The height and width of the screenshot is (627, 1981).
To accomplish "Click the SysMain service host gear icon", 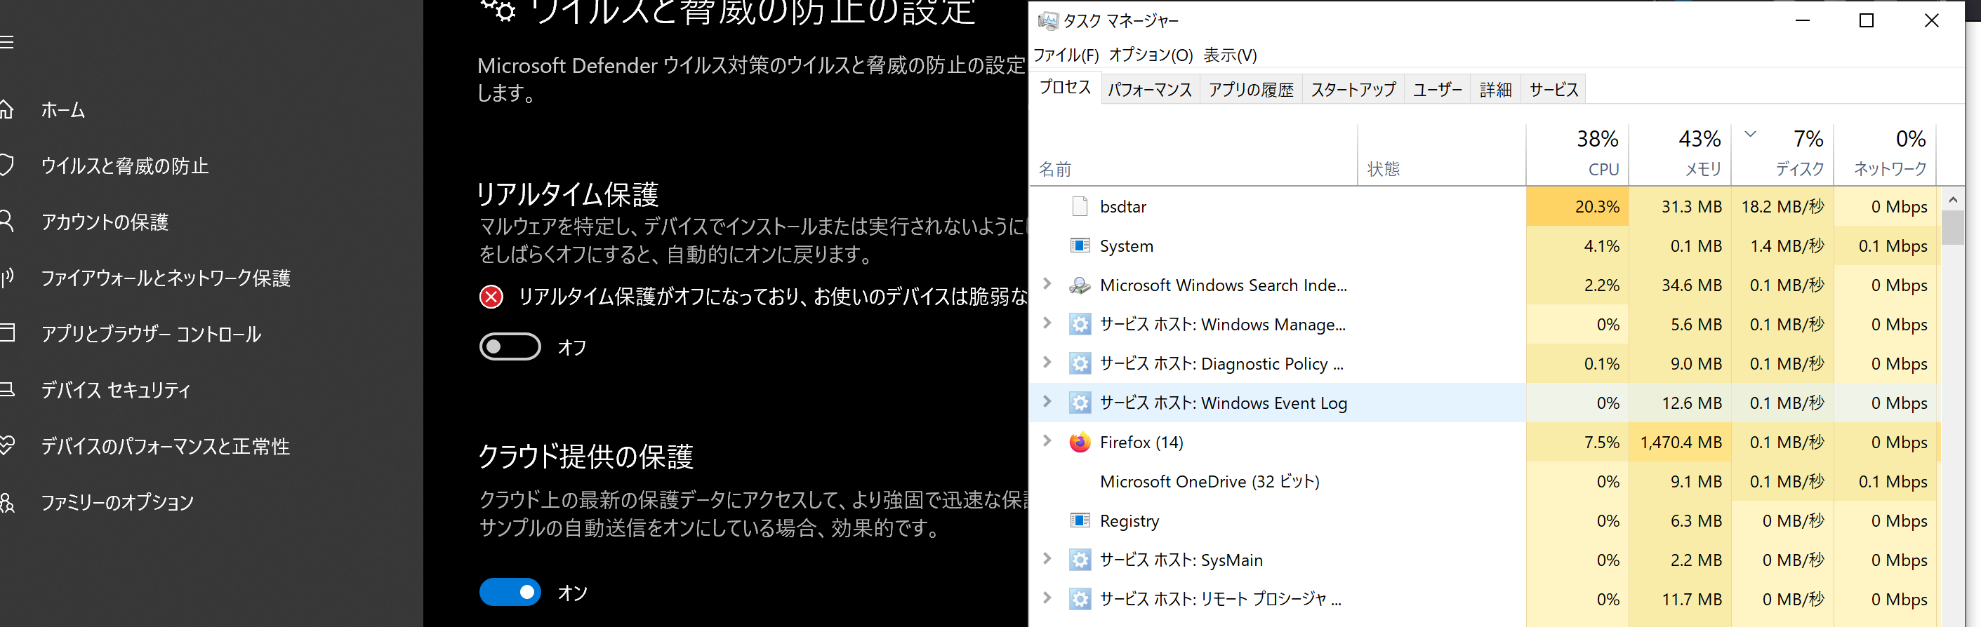I will click(1080, 560).
